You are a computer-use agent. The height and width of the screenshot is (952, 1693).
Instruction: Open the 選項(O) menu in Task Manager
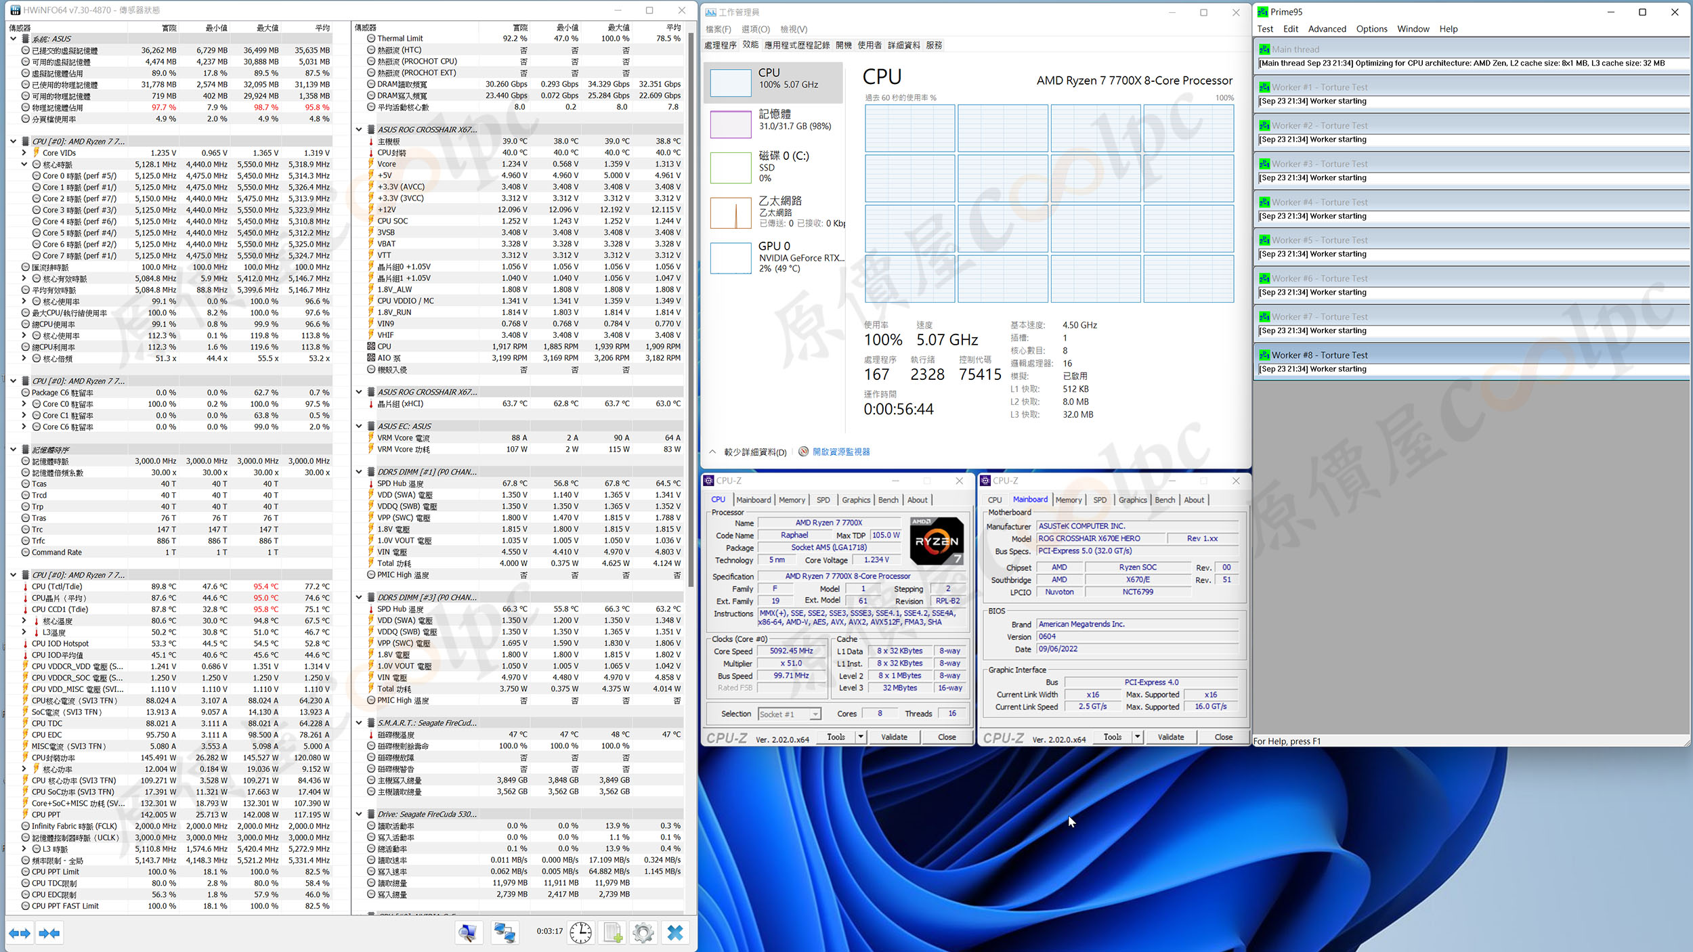755,29
